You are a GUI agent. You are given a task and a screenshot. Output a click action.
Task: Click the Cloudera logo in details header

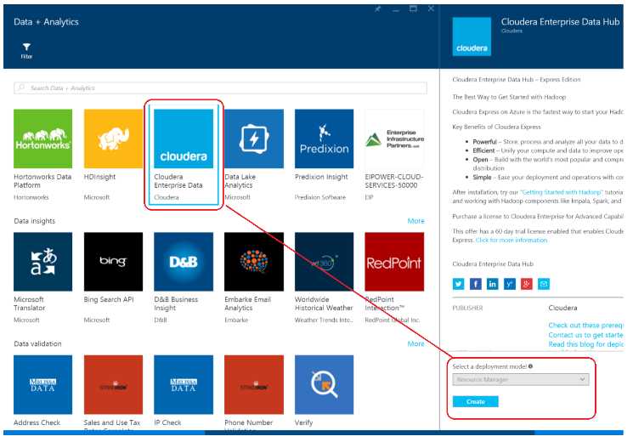[472, 37]
